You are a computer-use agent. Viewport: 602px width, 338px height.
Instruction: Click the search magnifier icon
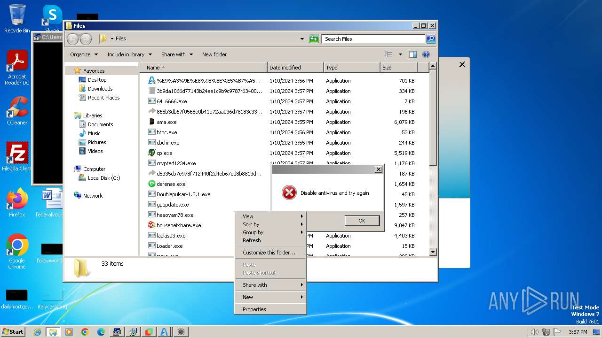(431, 39)
